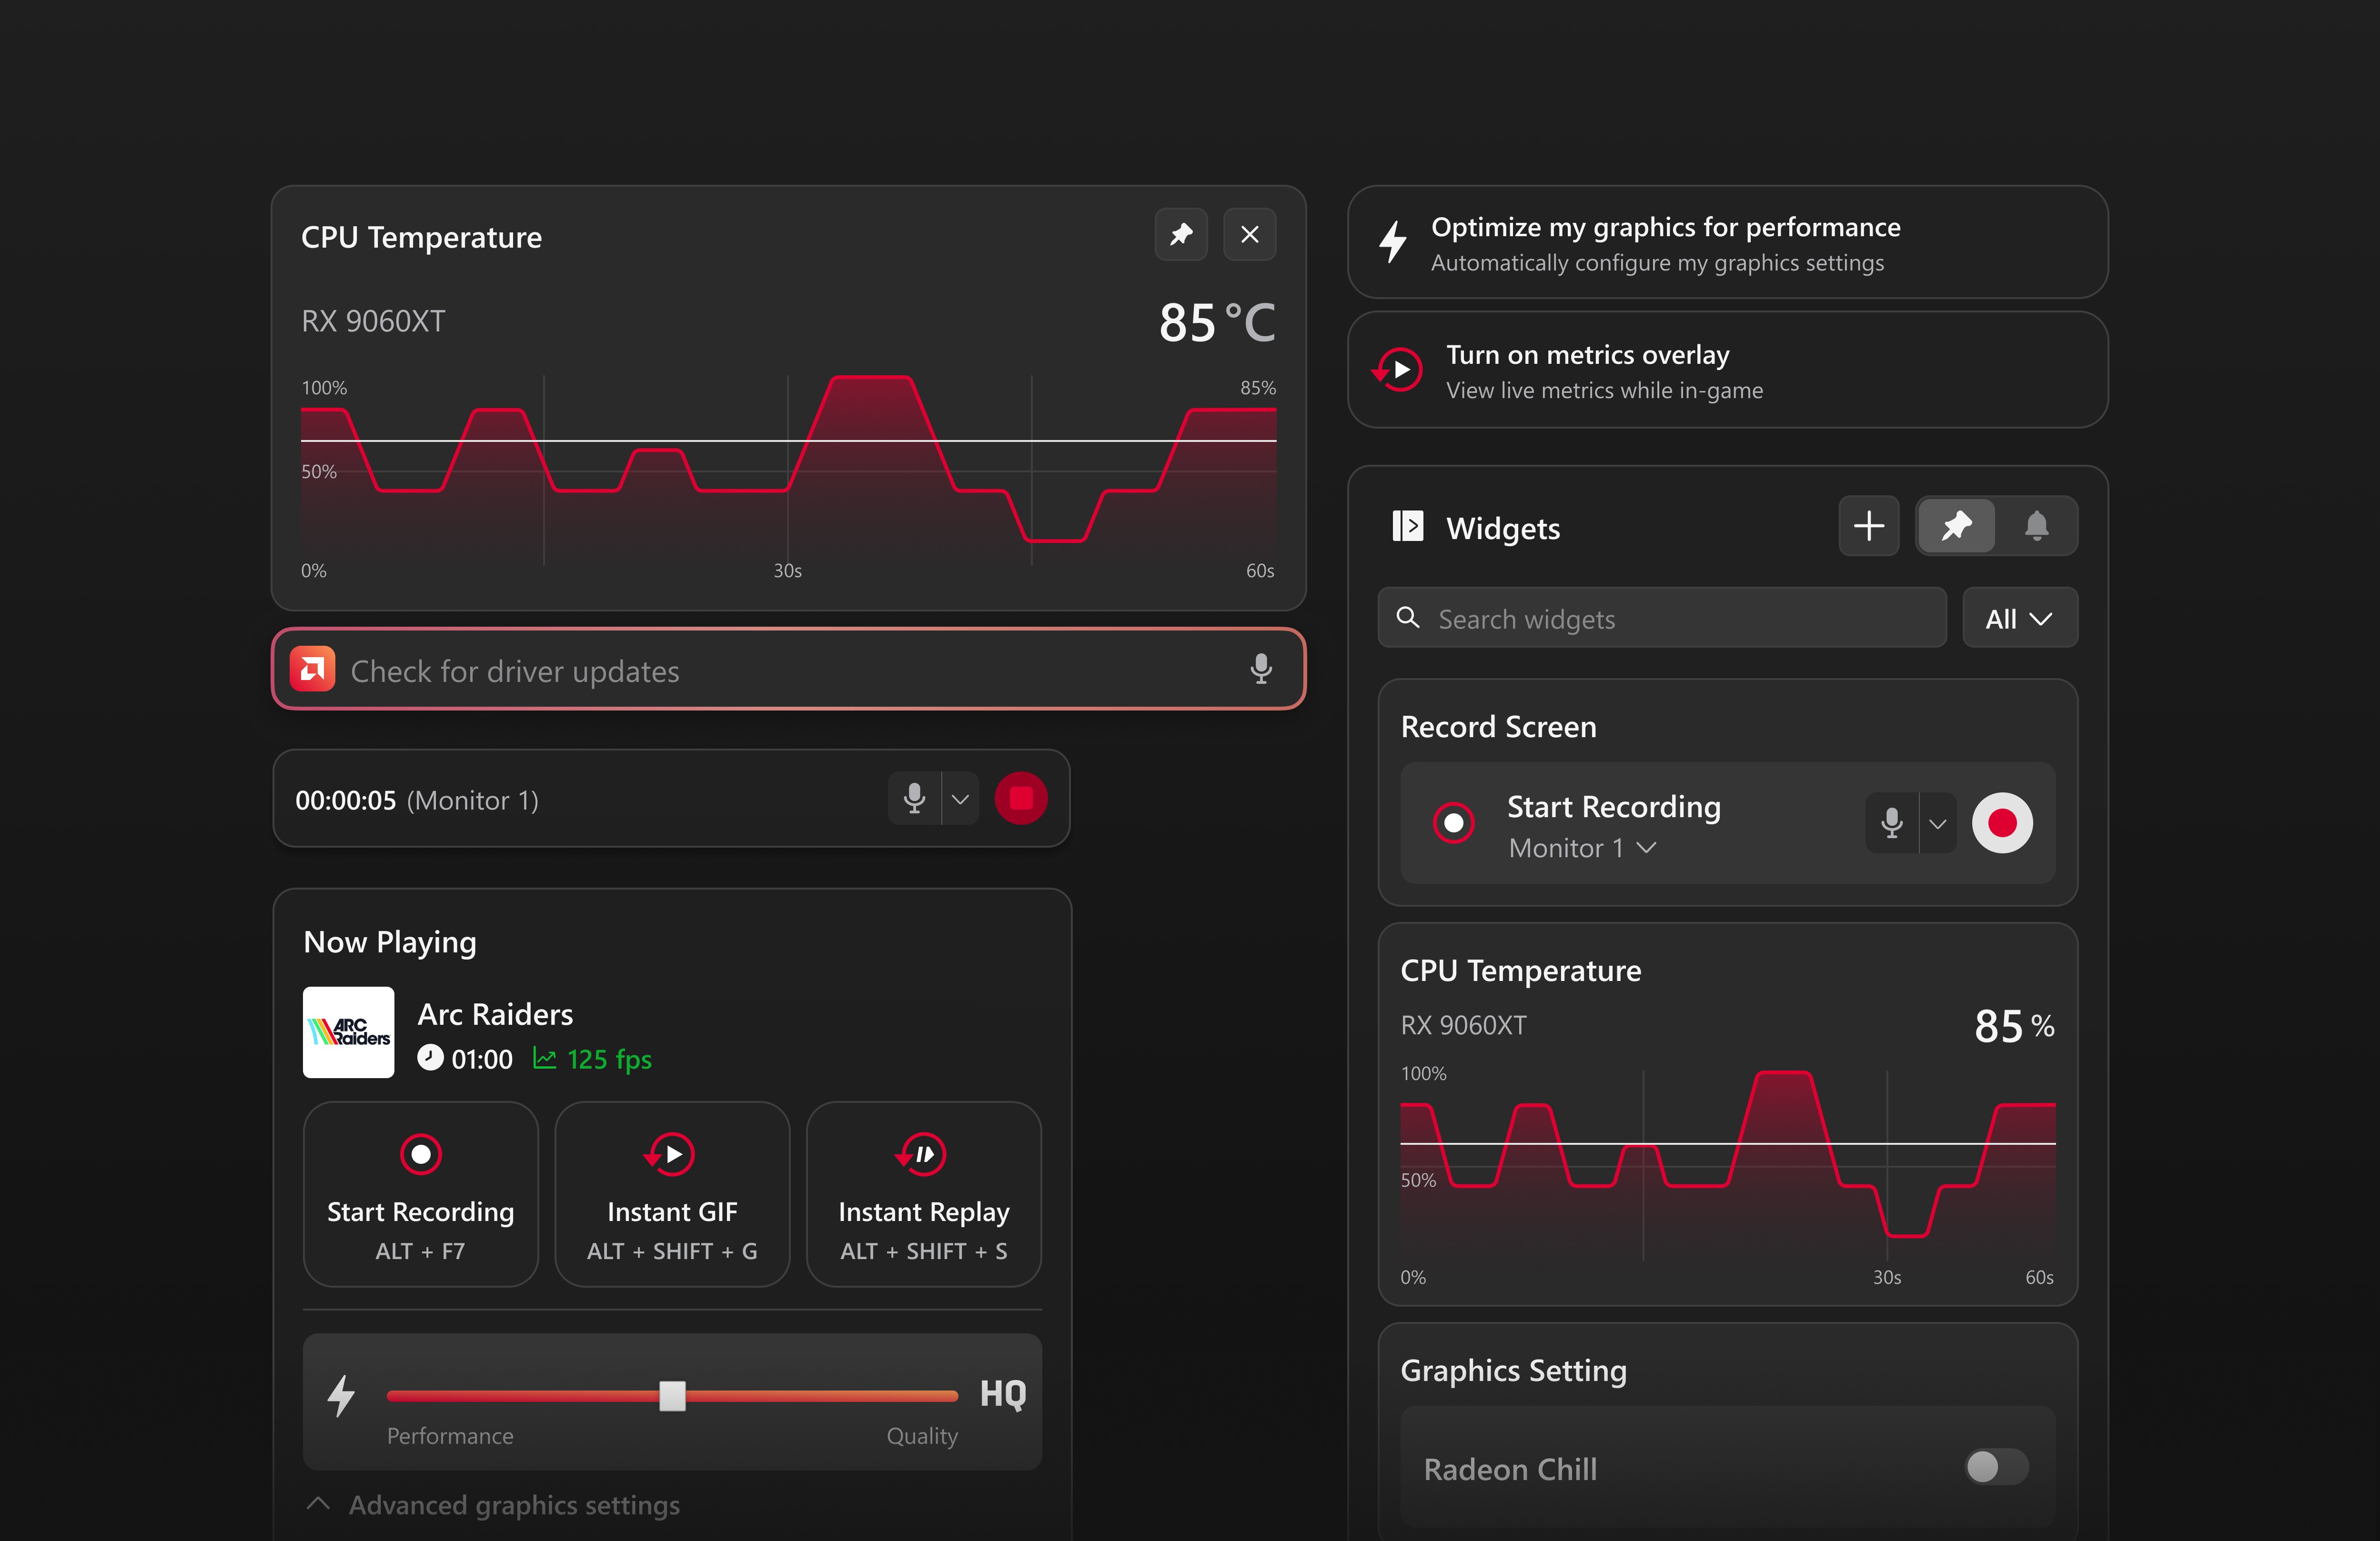Click the Instant Replay tile
The height and width of the screenshot is (1541, 2380).
click(x=923, y=1194)
